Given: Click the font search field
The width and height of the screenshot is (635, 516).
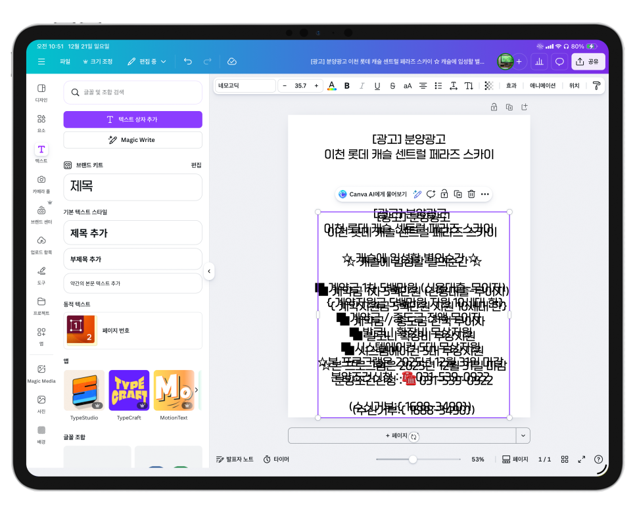Looking at the screenshot, I should point(133,92).
